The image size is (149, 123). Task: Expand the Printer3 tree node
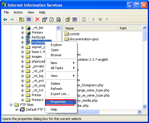coord(22,100)
